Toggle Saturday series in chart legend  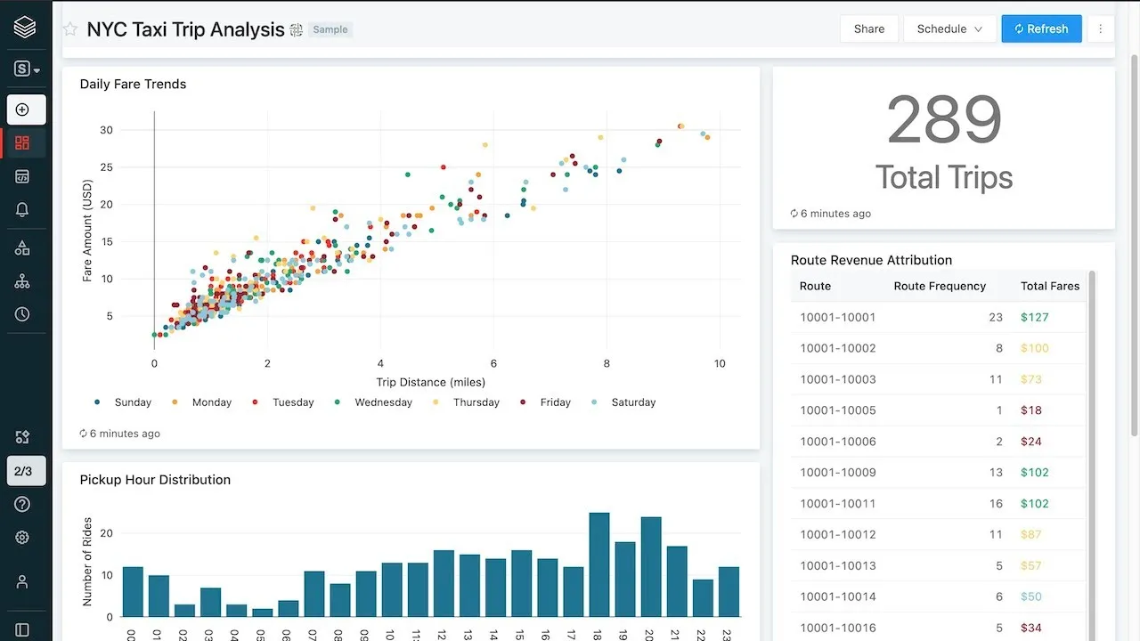coord(623,402)
